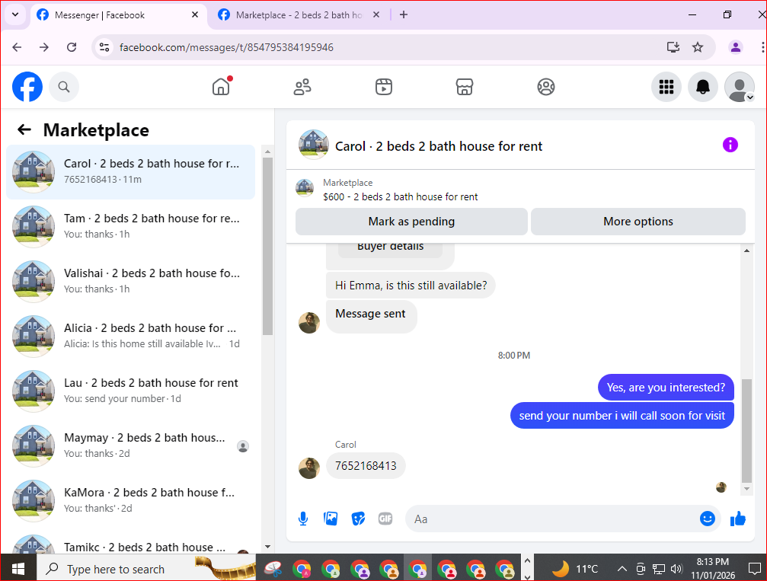Select KaMora conversation in list
Image resolution: width=767 pixels, height=581 pixels.
130,500
